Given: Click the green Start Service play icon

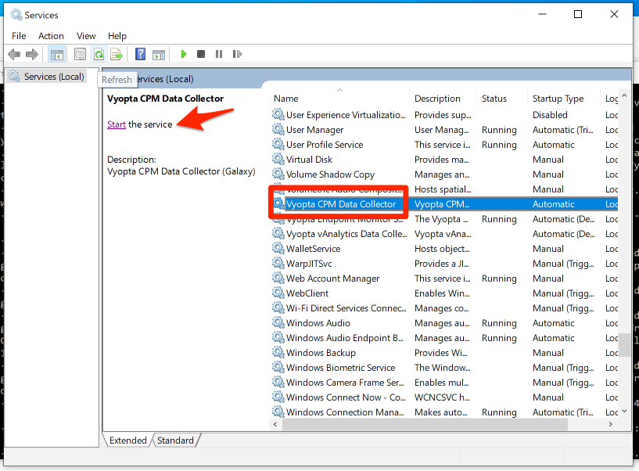Looking at the screenshot, I should click(183, 54).
